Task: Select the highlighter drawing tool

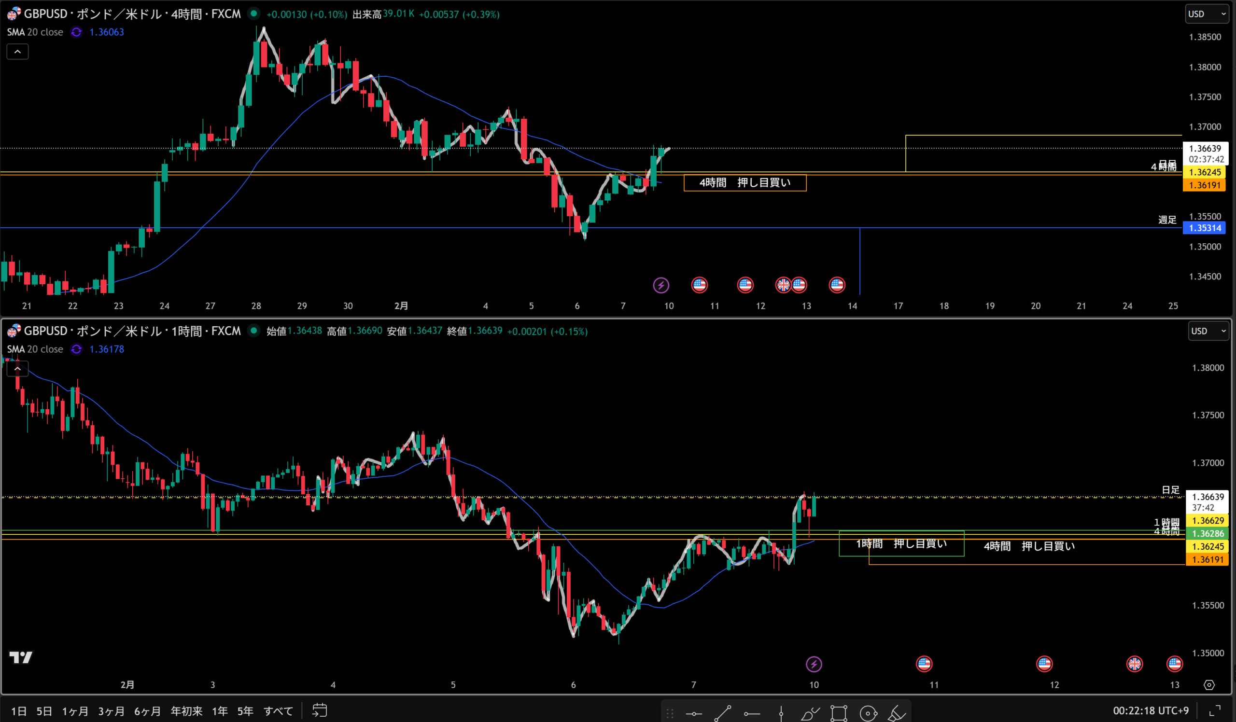Action: coord(897,713)
